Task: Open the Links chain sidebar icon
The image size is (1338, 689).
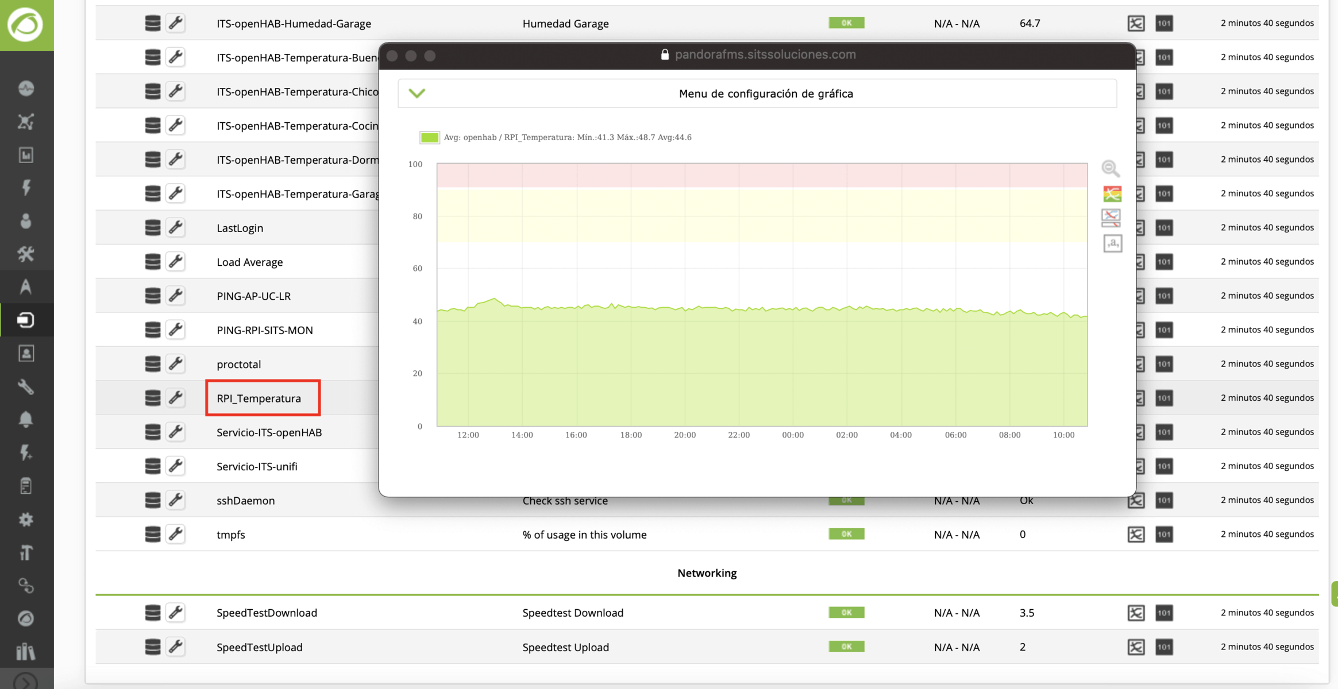Action: [x=26, y=586]
